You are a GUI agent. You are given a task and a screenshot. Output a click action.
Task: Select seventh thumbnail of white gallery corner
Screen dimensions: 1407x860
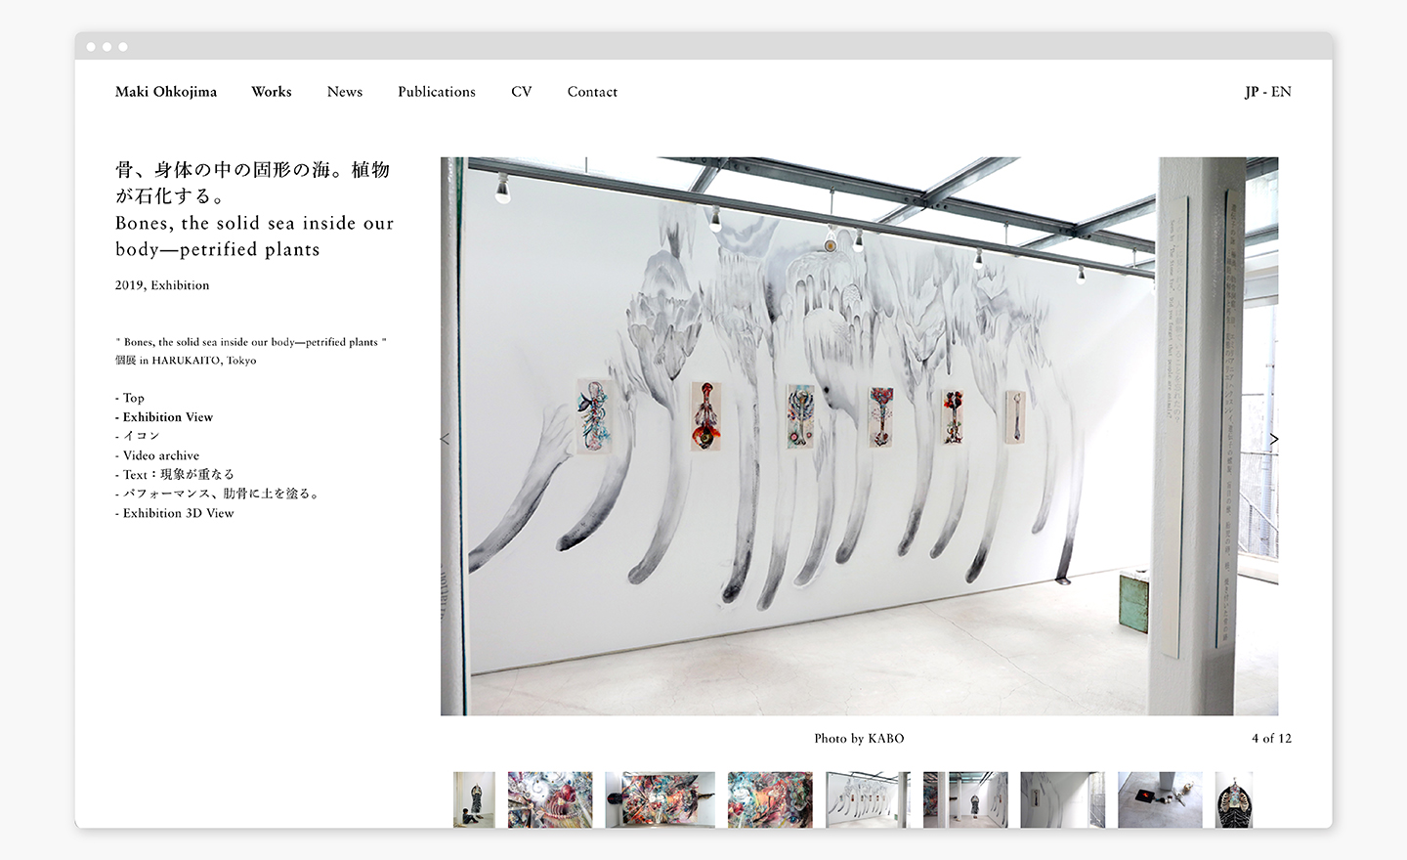[x=1063, y=799]
